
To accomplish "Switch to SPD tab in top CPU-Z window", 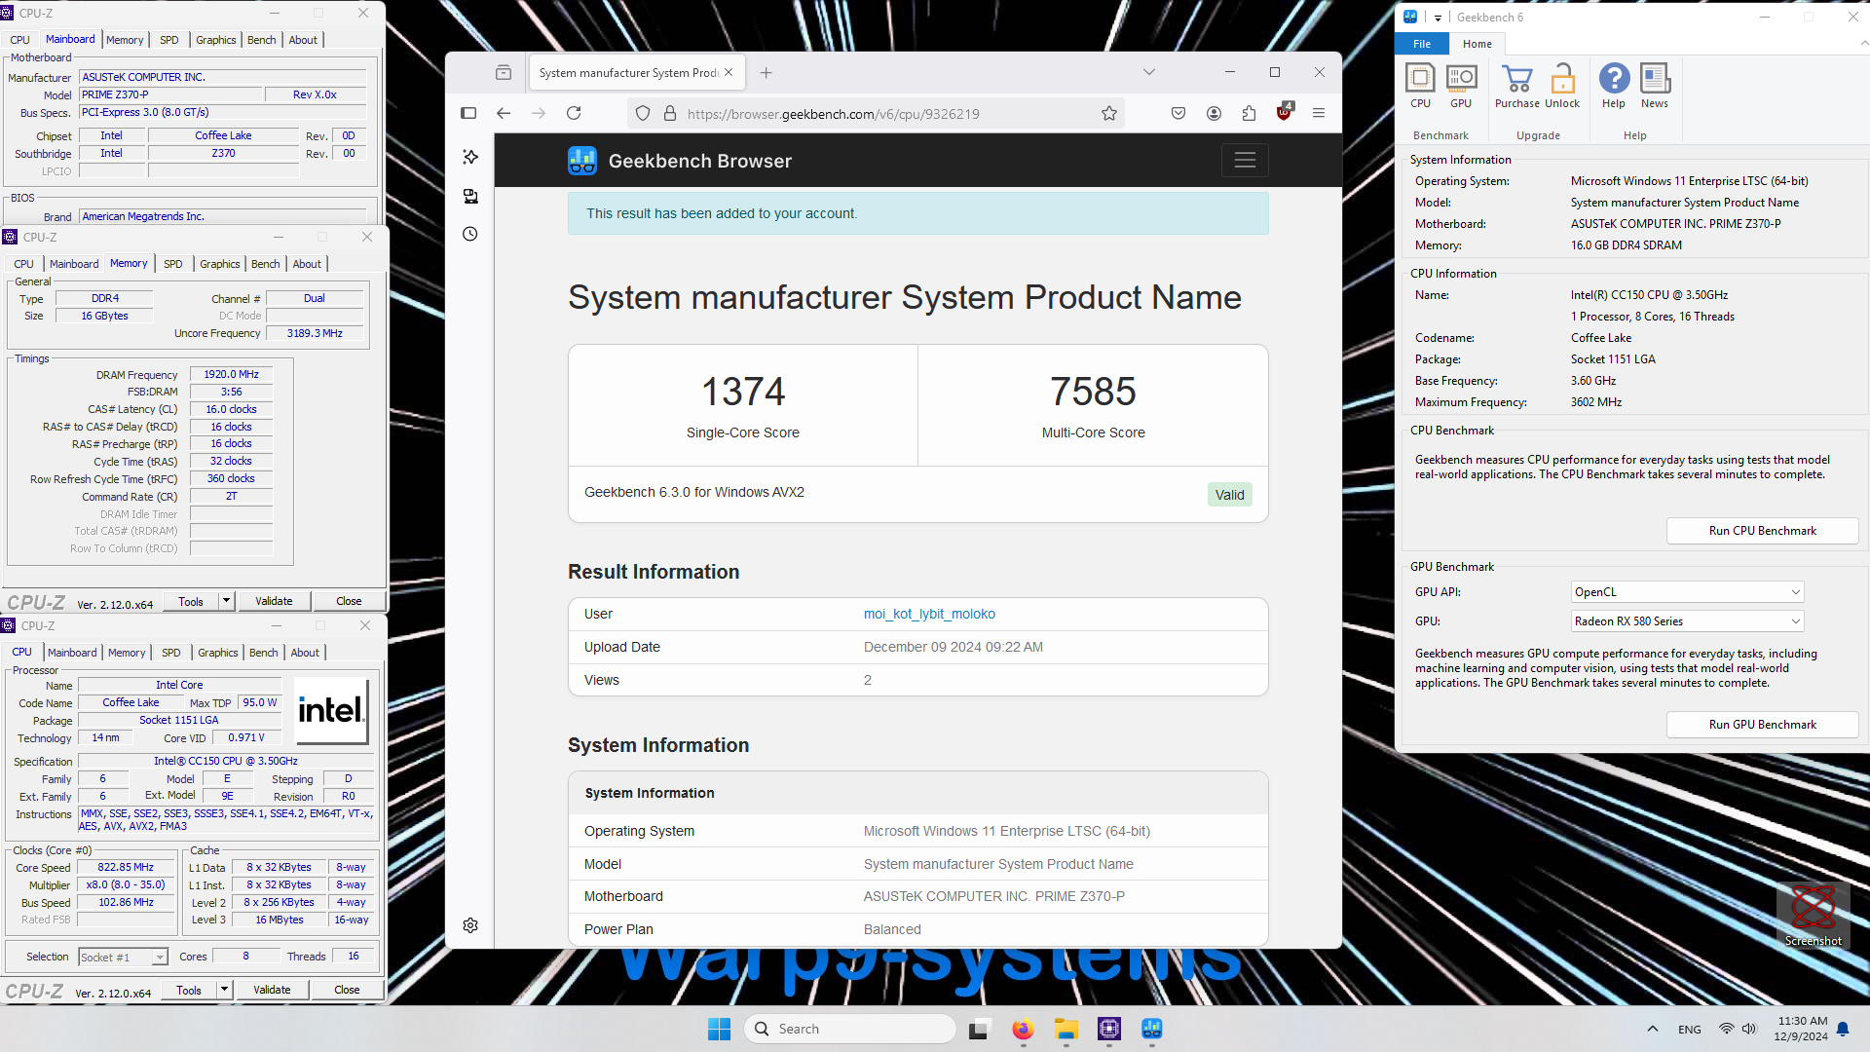I will 169,40.
